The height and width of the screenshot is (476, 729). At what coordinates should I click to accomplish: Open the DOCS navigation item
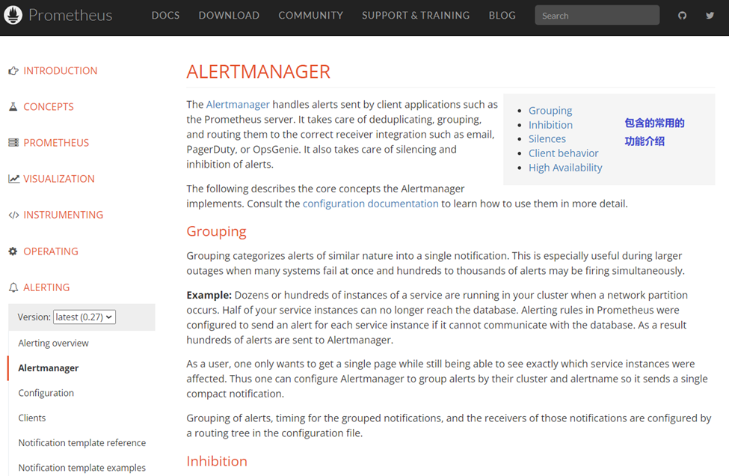(x=165, y=16)
